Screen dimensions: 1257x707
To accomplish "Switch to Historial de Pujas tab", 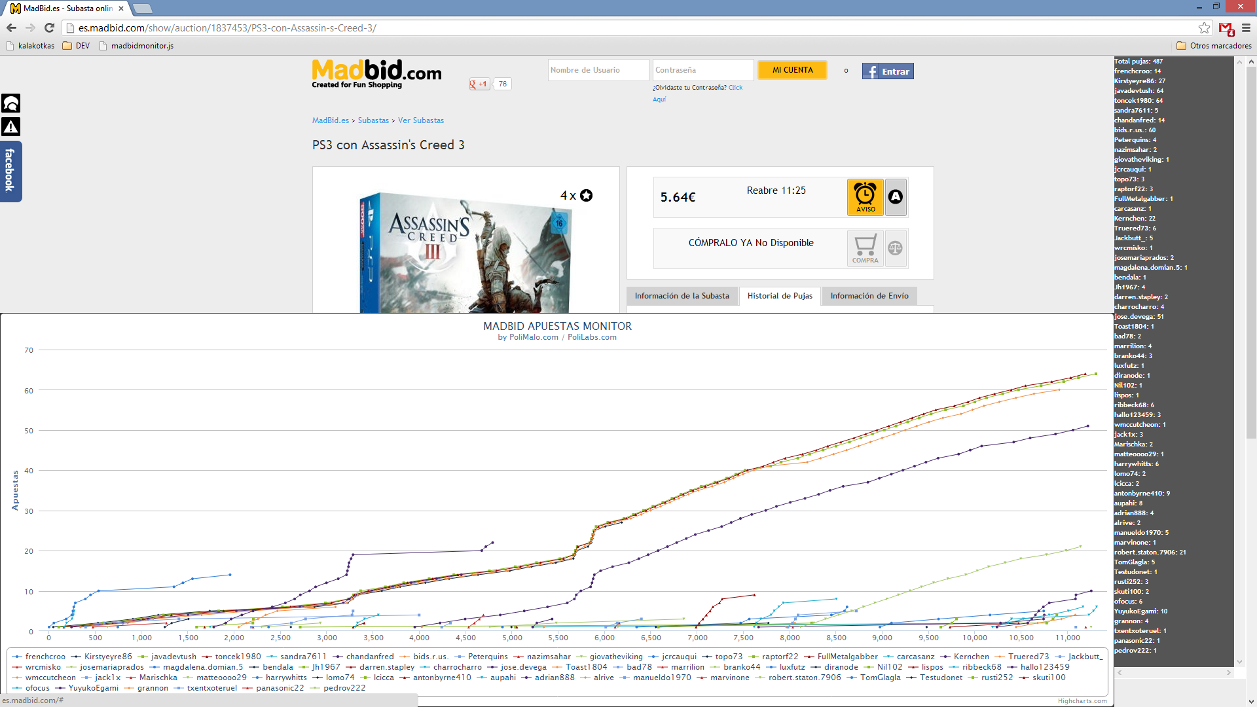I will click(780, 296).
